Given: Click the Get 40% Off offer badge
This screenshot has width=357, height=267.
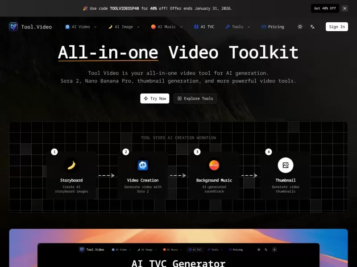Looking at the screenshot, I should click(324, 8).
